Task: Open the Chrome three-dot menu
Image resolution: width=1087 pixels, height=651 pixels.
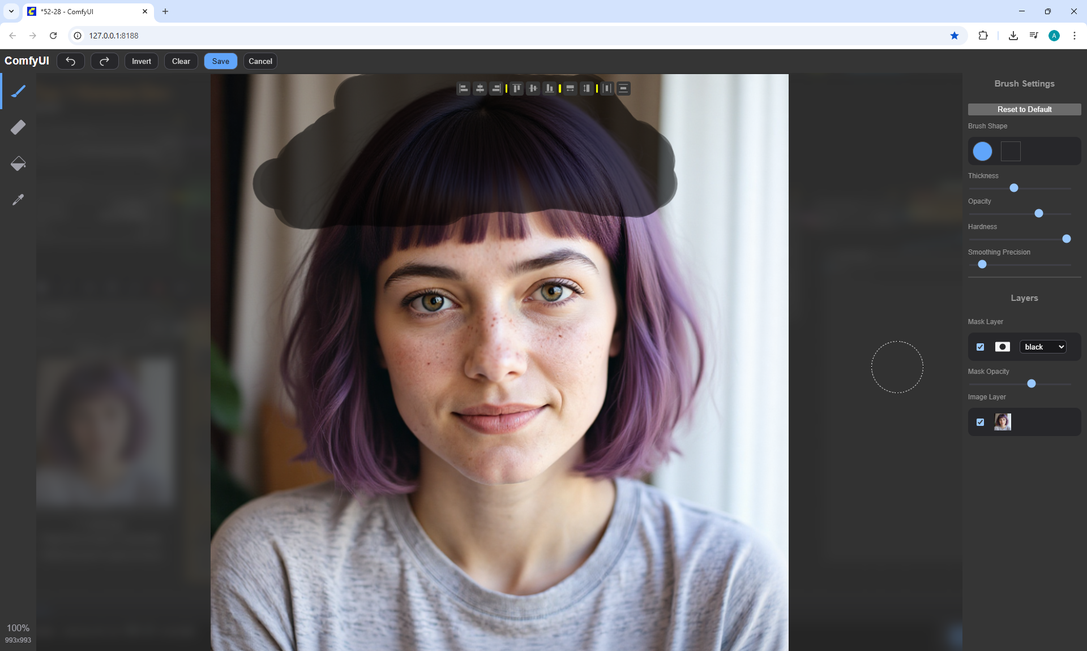Action: pyautogui.click(x=1074, y=36)
